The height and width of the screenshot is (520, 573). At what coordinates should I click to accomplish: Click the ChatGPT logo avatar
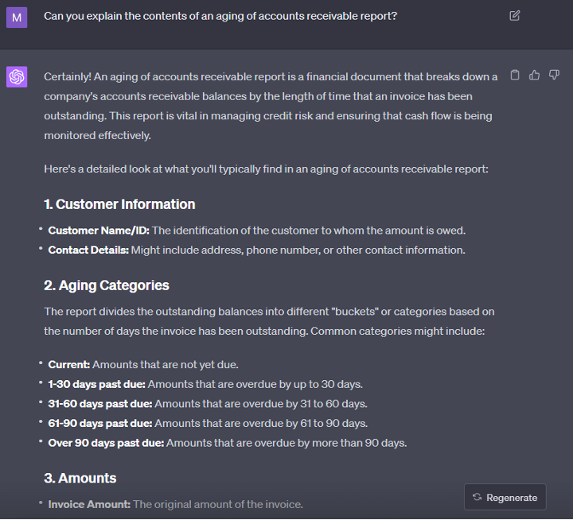[17, 76]
